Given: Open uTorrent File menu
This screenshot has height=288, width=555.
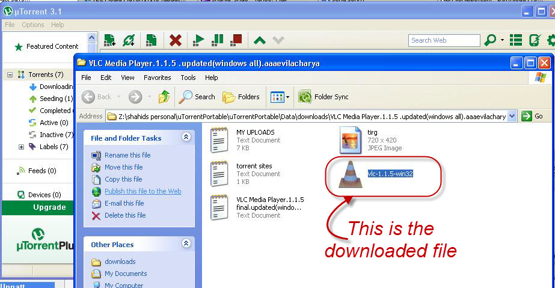Looking at the screenshot, I should click(x=10, y=25).
